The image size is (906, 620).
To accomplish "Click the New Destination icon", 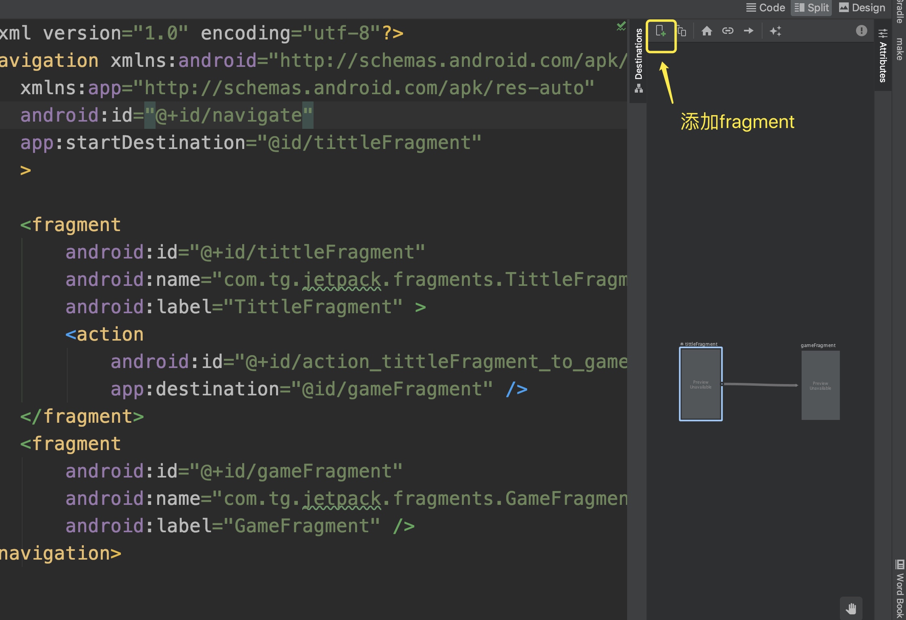I will (x=661, y=31).
